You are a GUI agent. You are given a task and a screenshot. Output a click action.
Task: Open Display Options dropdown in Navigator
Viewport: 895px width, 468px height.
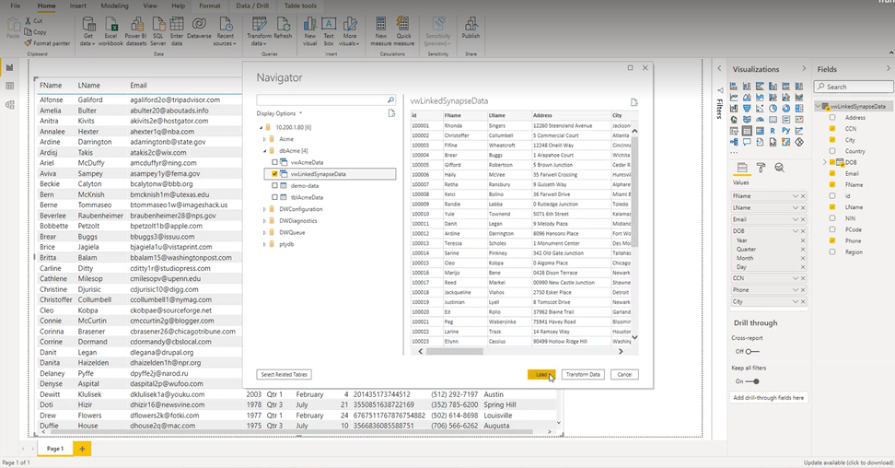(279, 113)
